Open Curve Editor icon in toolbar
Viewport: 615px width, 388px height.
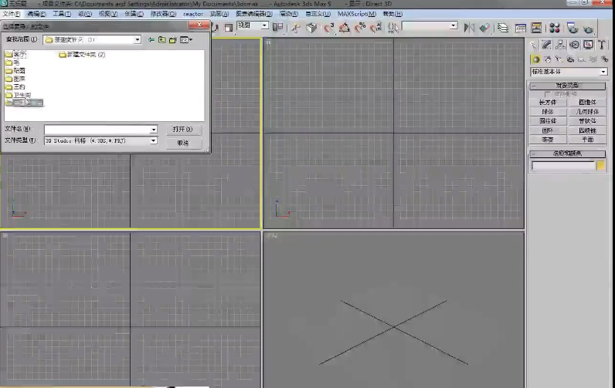pos(521,28)
